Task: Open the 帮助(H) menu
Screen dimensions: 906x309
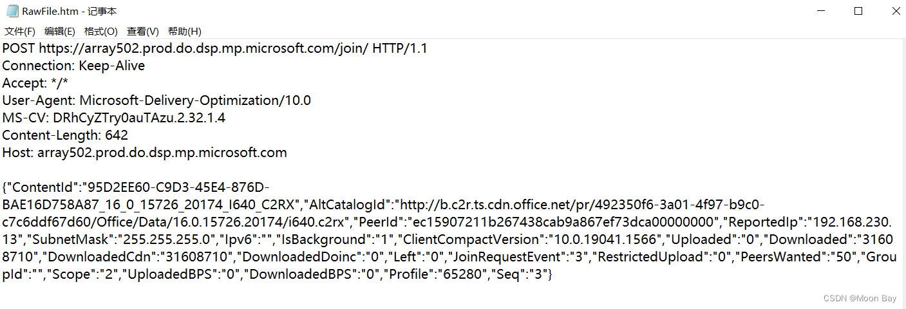Action: point(185,31)
